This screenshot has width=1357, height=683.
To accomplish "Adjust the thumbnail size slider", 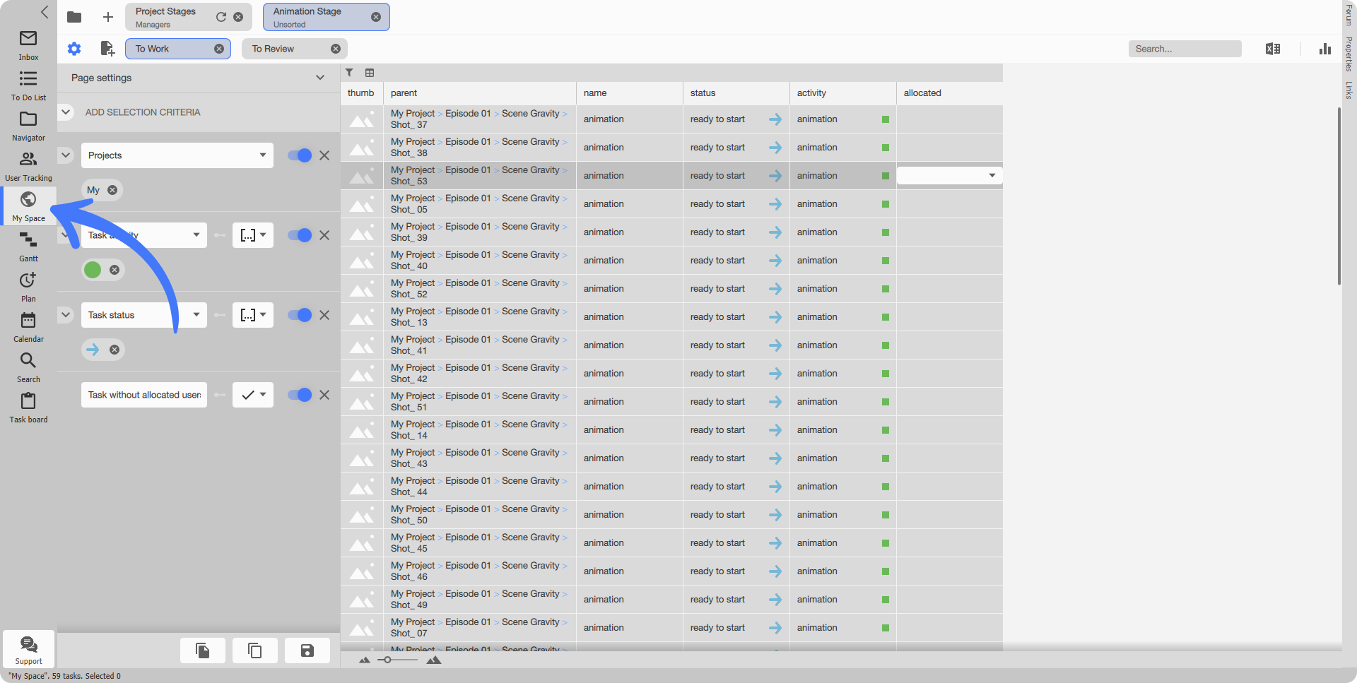I will pos(387,660).
